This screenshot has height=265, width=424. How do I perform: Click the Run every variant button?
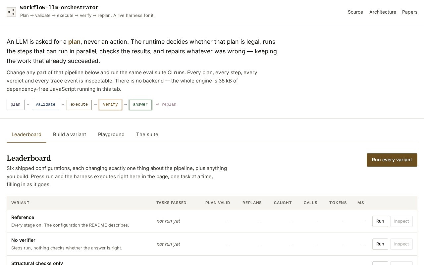(x=392, y=160)
